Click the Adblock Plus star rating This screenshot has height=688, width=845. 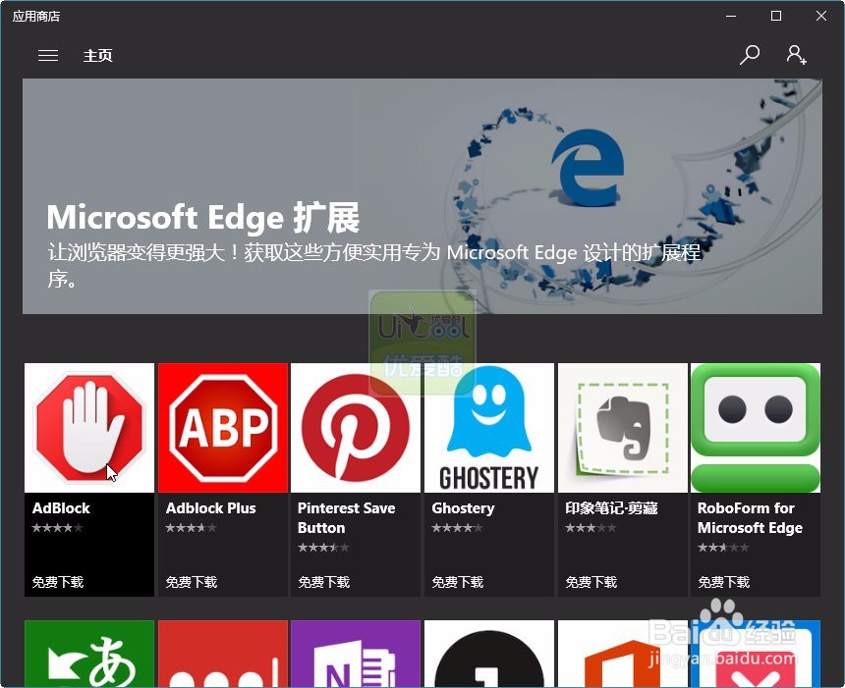coord(191,528)
